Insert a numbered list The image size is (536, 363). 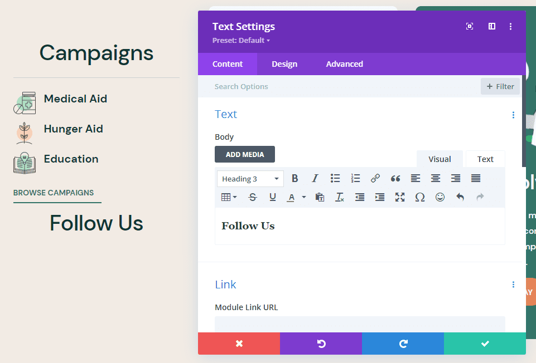355,178
